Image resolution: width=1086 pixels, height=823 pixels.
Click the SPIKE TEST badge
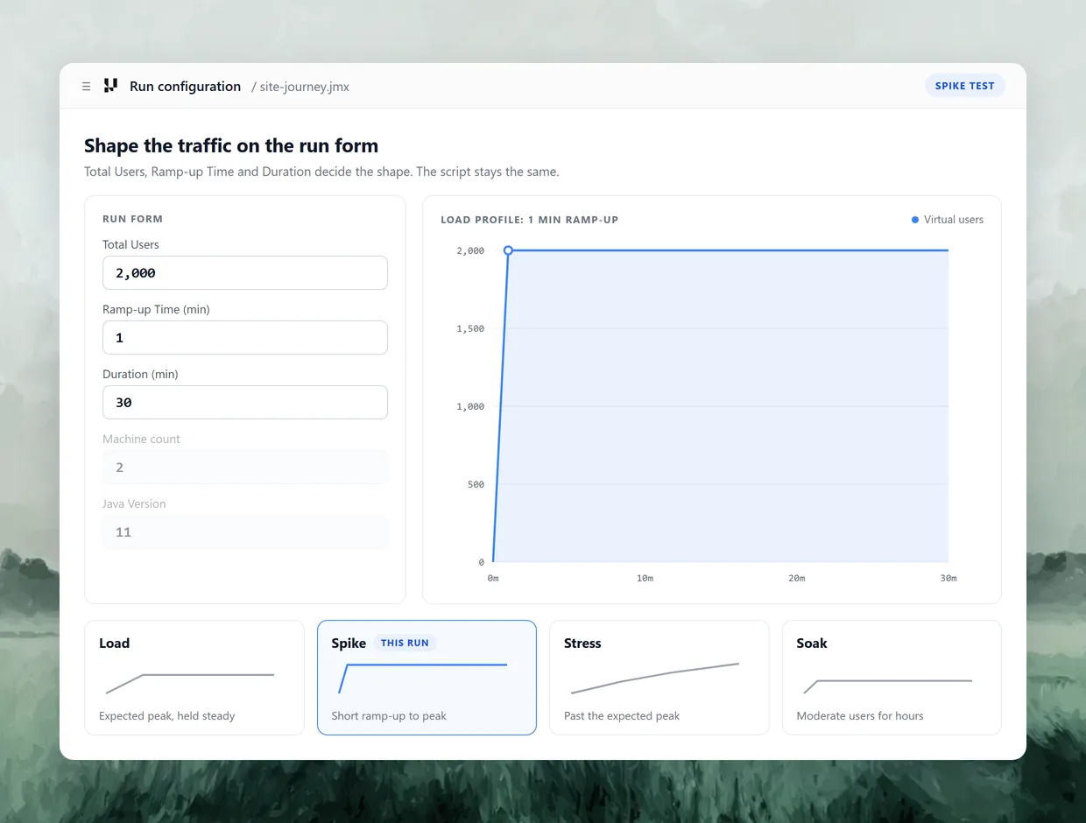[x=965, y=86]
